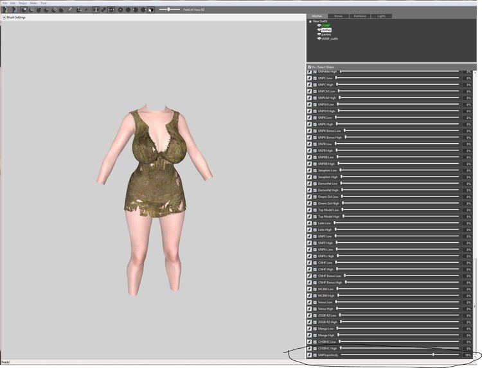Screen dimensions: 482x368
Task: Open the Shape menu
Action: 22,3
